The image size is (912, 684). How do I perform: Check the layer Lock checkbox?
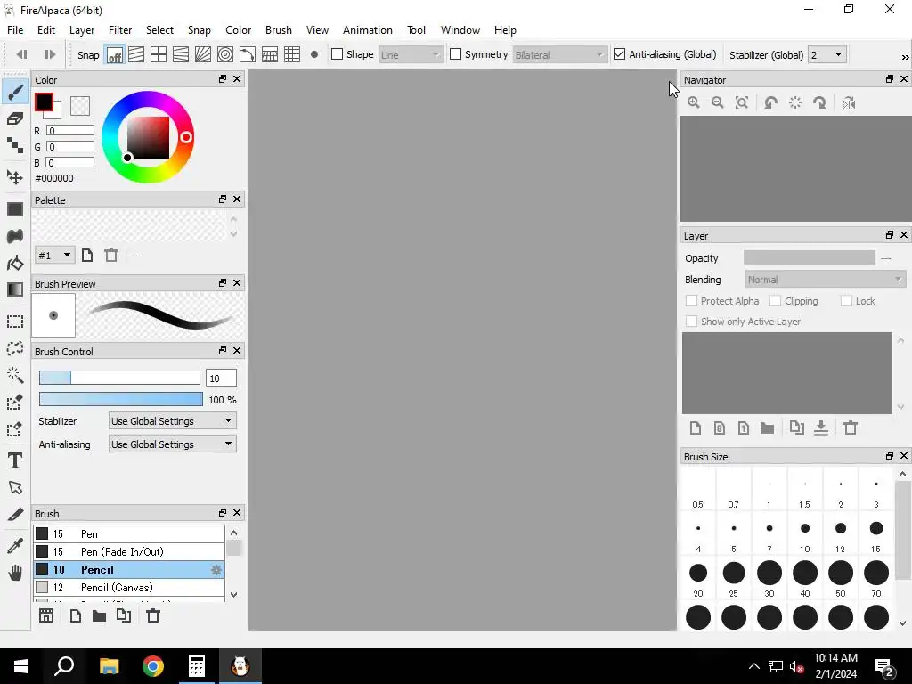click(x=846, y=301)
